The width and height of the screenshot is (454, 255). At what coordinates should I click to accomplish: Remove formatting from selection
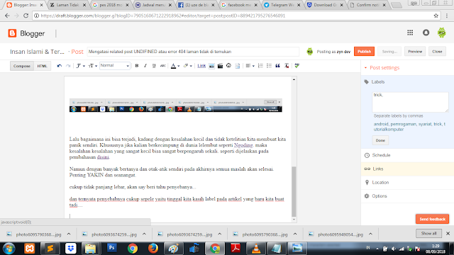tap(287, 66)
